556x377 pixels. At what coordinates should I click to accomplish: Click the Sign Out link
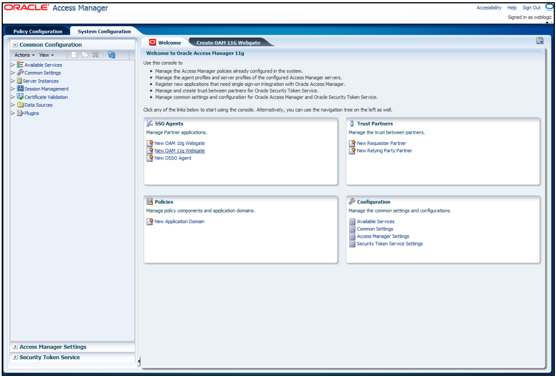(x=531, y=7)
